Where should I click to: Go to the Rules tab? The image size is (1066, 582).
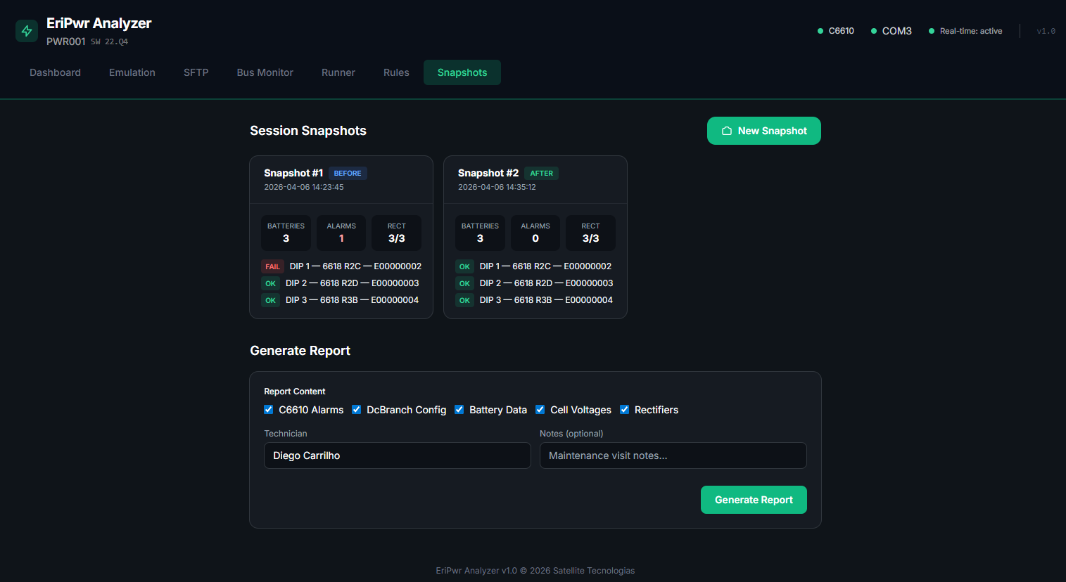click(396, 72)
